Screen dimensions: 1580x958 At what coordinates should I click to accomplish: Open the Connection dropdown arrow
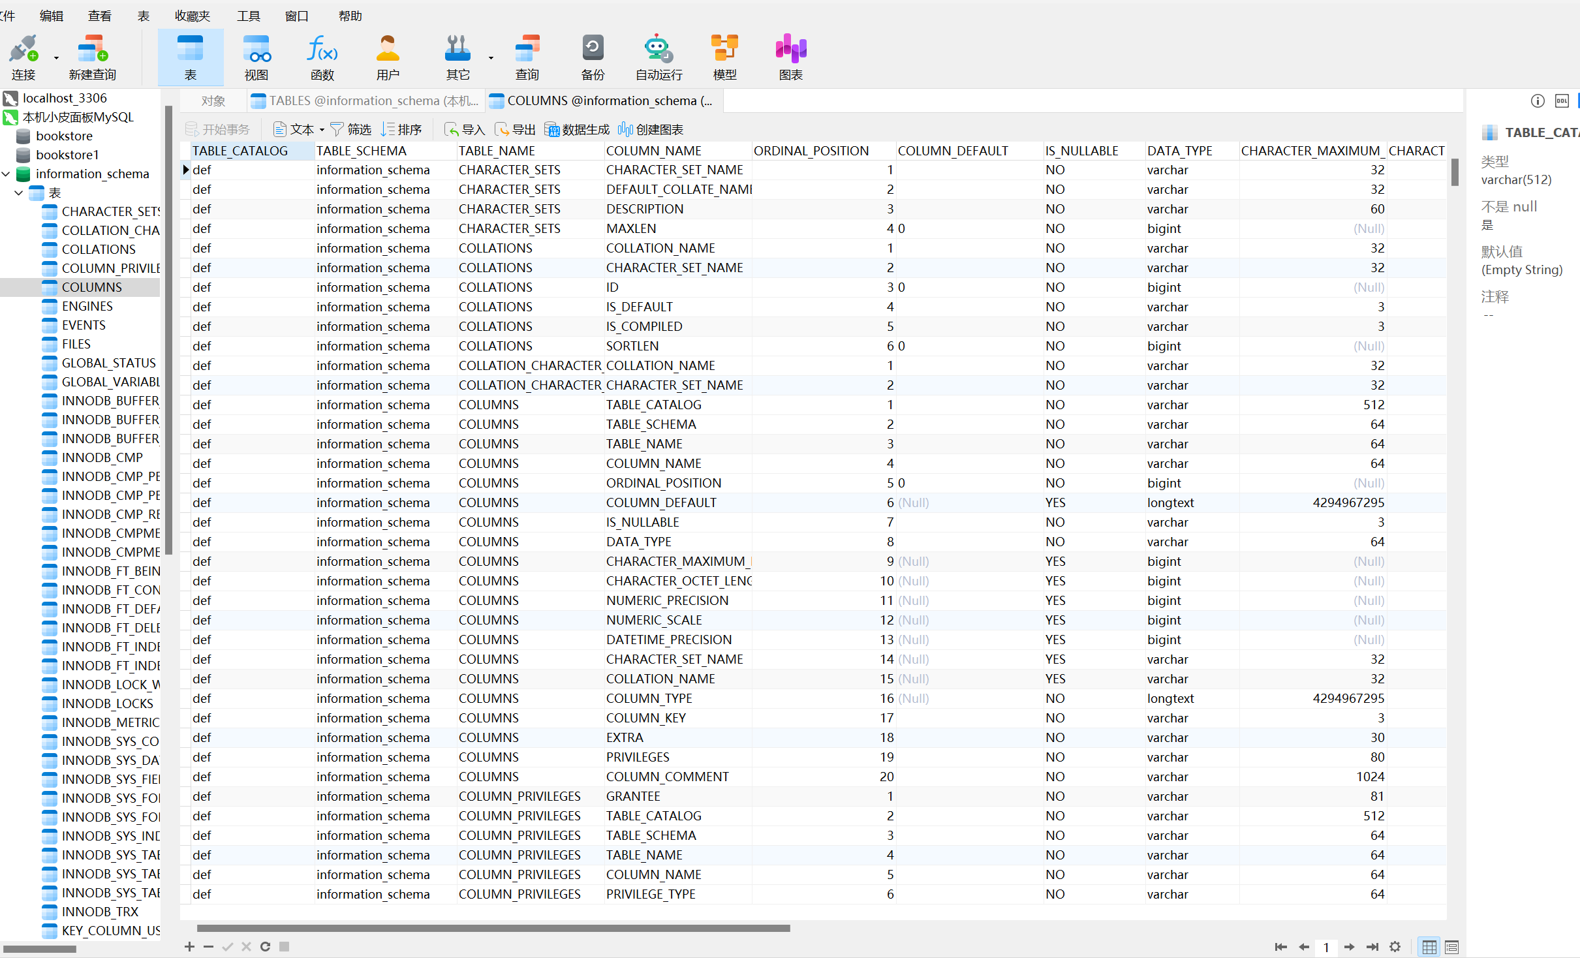[x=56, y=58]
